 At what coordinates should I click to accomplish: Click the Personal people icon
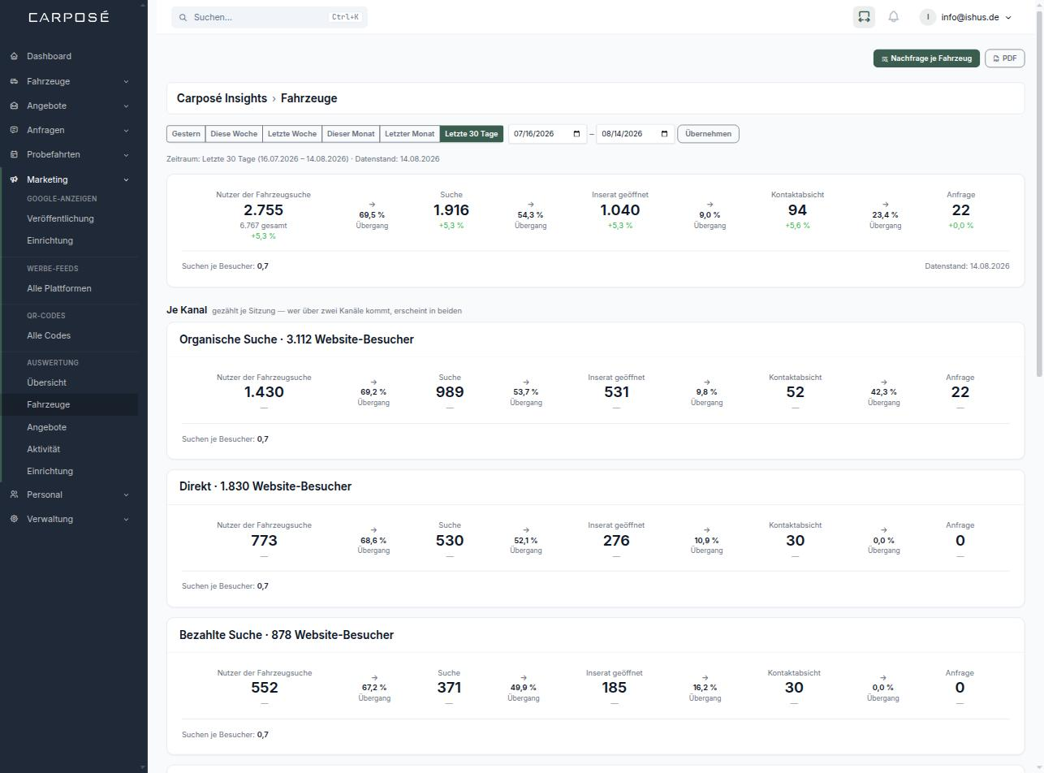[14, 494]
